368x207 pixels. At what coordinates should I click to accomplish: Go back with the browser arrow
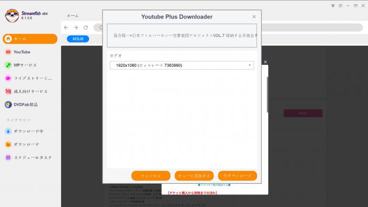[x=66, y=27]
